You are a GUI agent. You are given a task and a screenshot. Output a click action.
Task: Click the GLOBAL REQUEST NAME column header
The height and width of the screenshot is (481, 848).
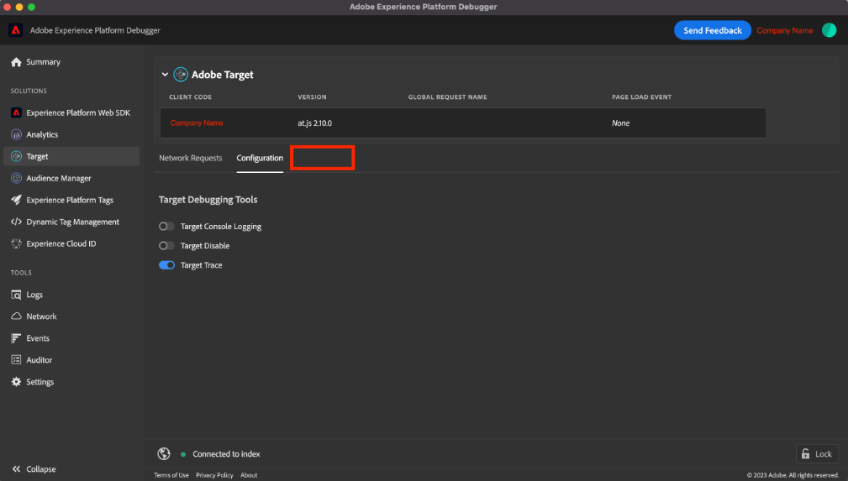[x=447, y=97]
